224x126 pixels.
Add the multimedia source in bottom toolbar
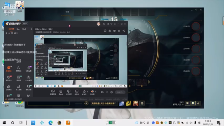pyautogui.click(x=77, y=92)
